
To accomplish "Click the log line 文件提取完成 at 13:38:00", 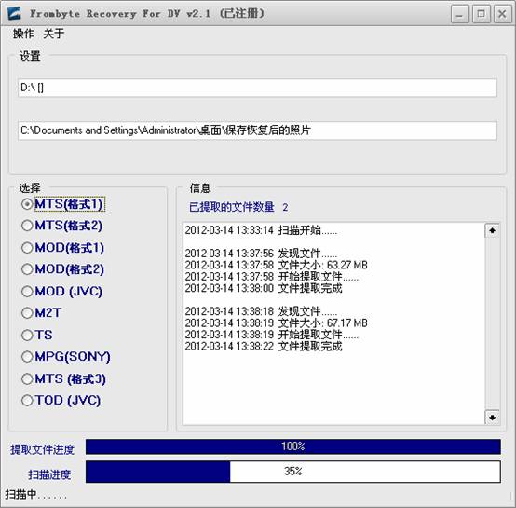I will (264, 288).
